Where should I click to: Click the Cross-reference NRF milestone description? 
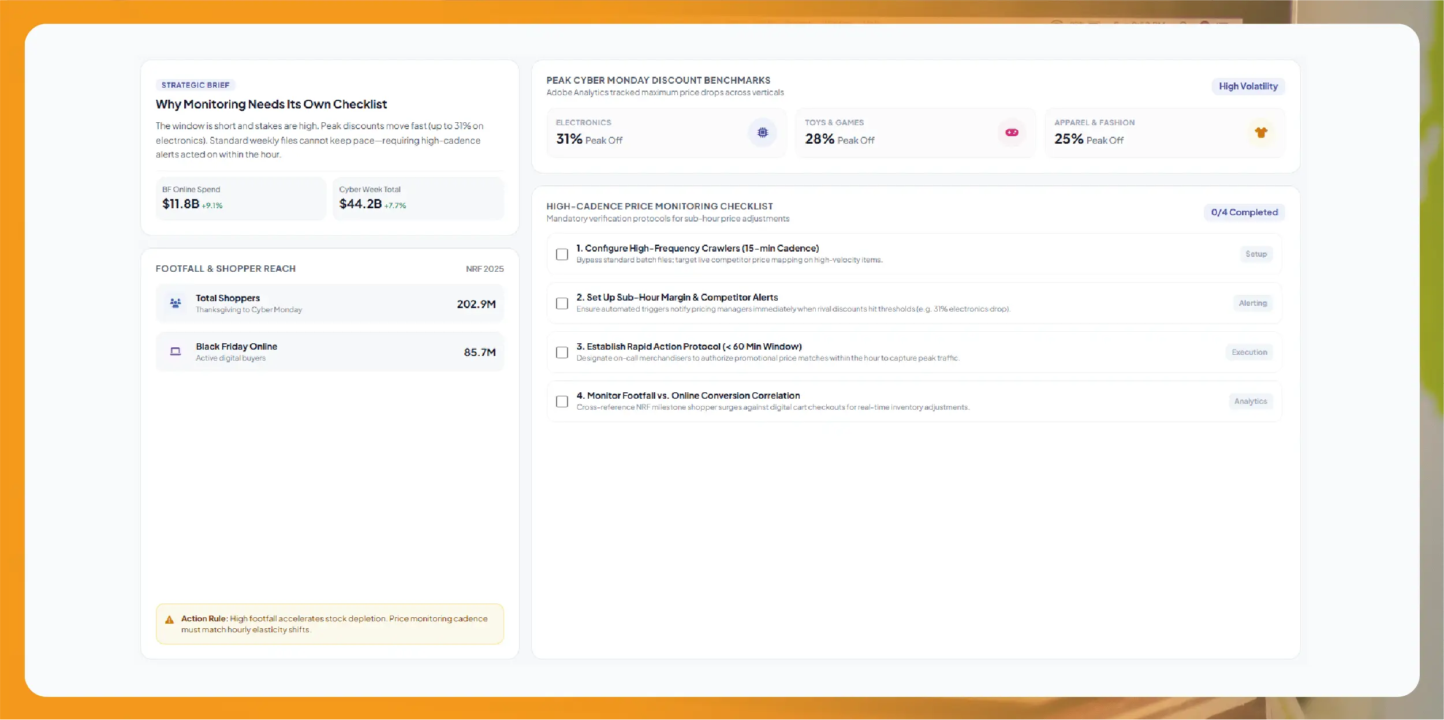point(773,407)
